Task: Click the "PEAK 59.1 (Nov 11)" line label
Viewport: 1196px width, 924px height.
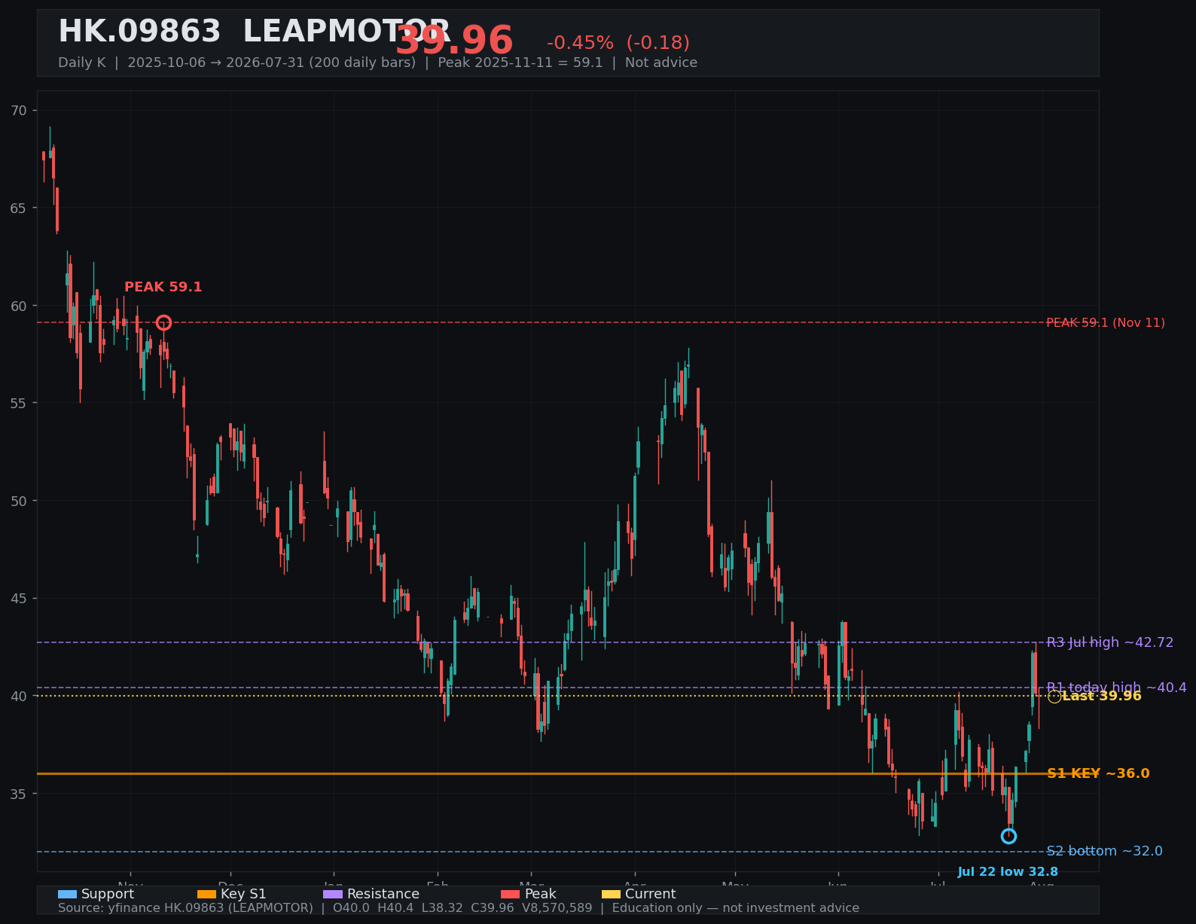Action: tap(1106, 323)
